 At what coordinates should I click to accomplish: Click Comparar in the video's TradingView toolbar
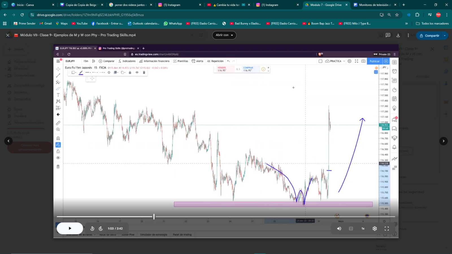[107, 61]
